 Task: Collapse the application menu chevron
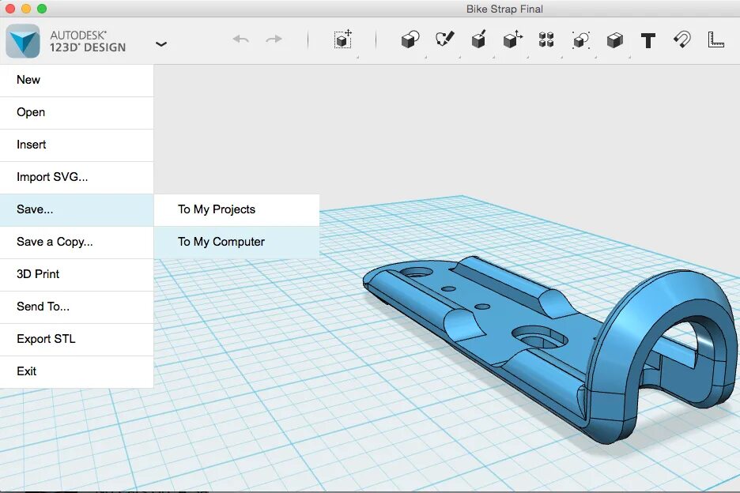[x=161, y=44]
